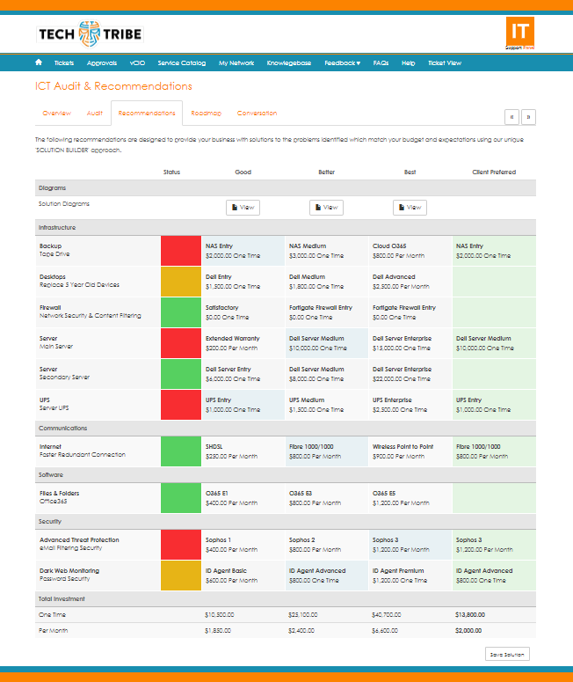This screenshot has width=573, height=682.
Task: Go to next page arrow button
Action: [529, 117]
